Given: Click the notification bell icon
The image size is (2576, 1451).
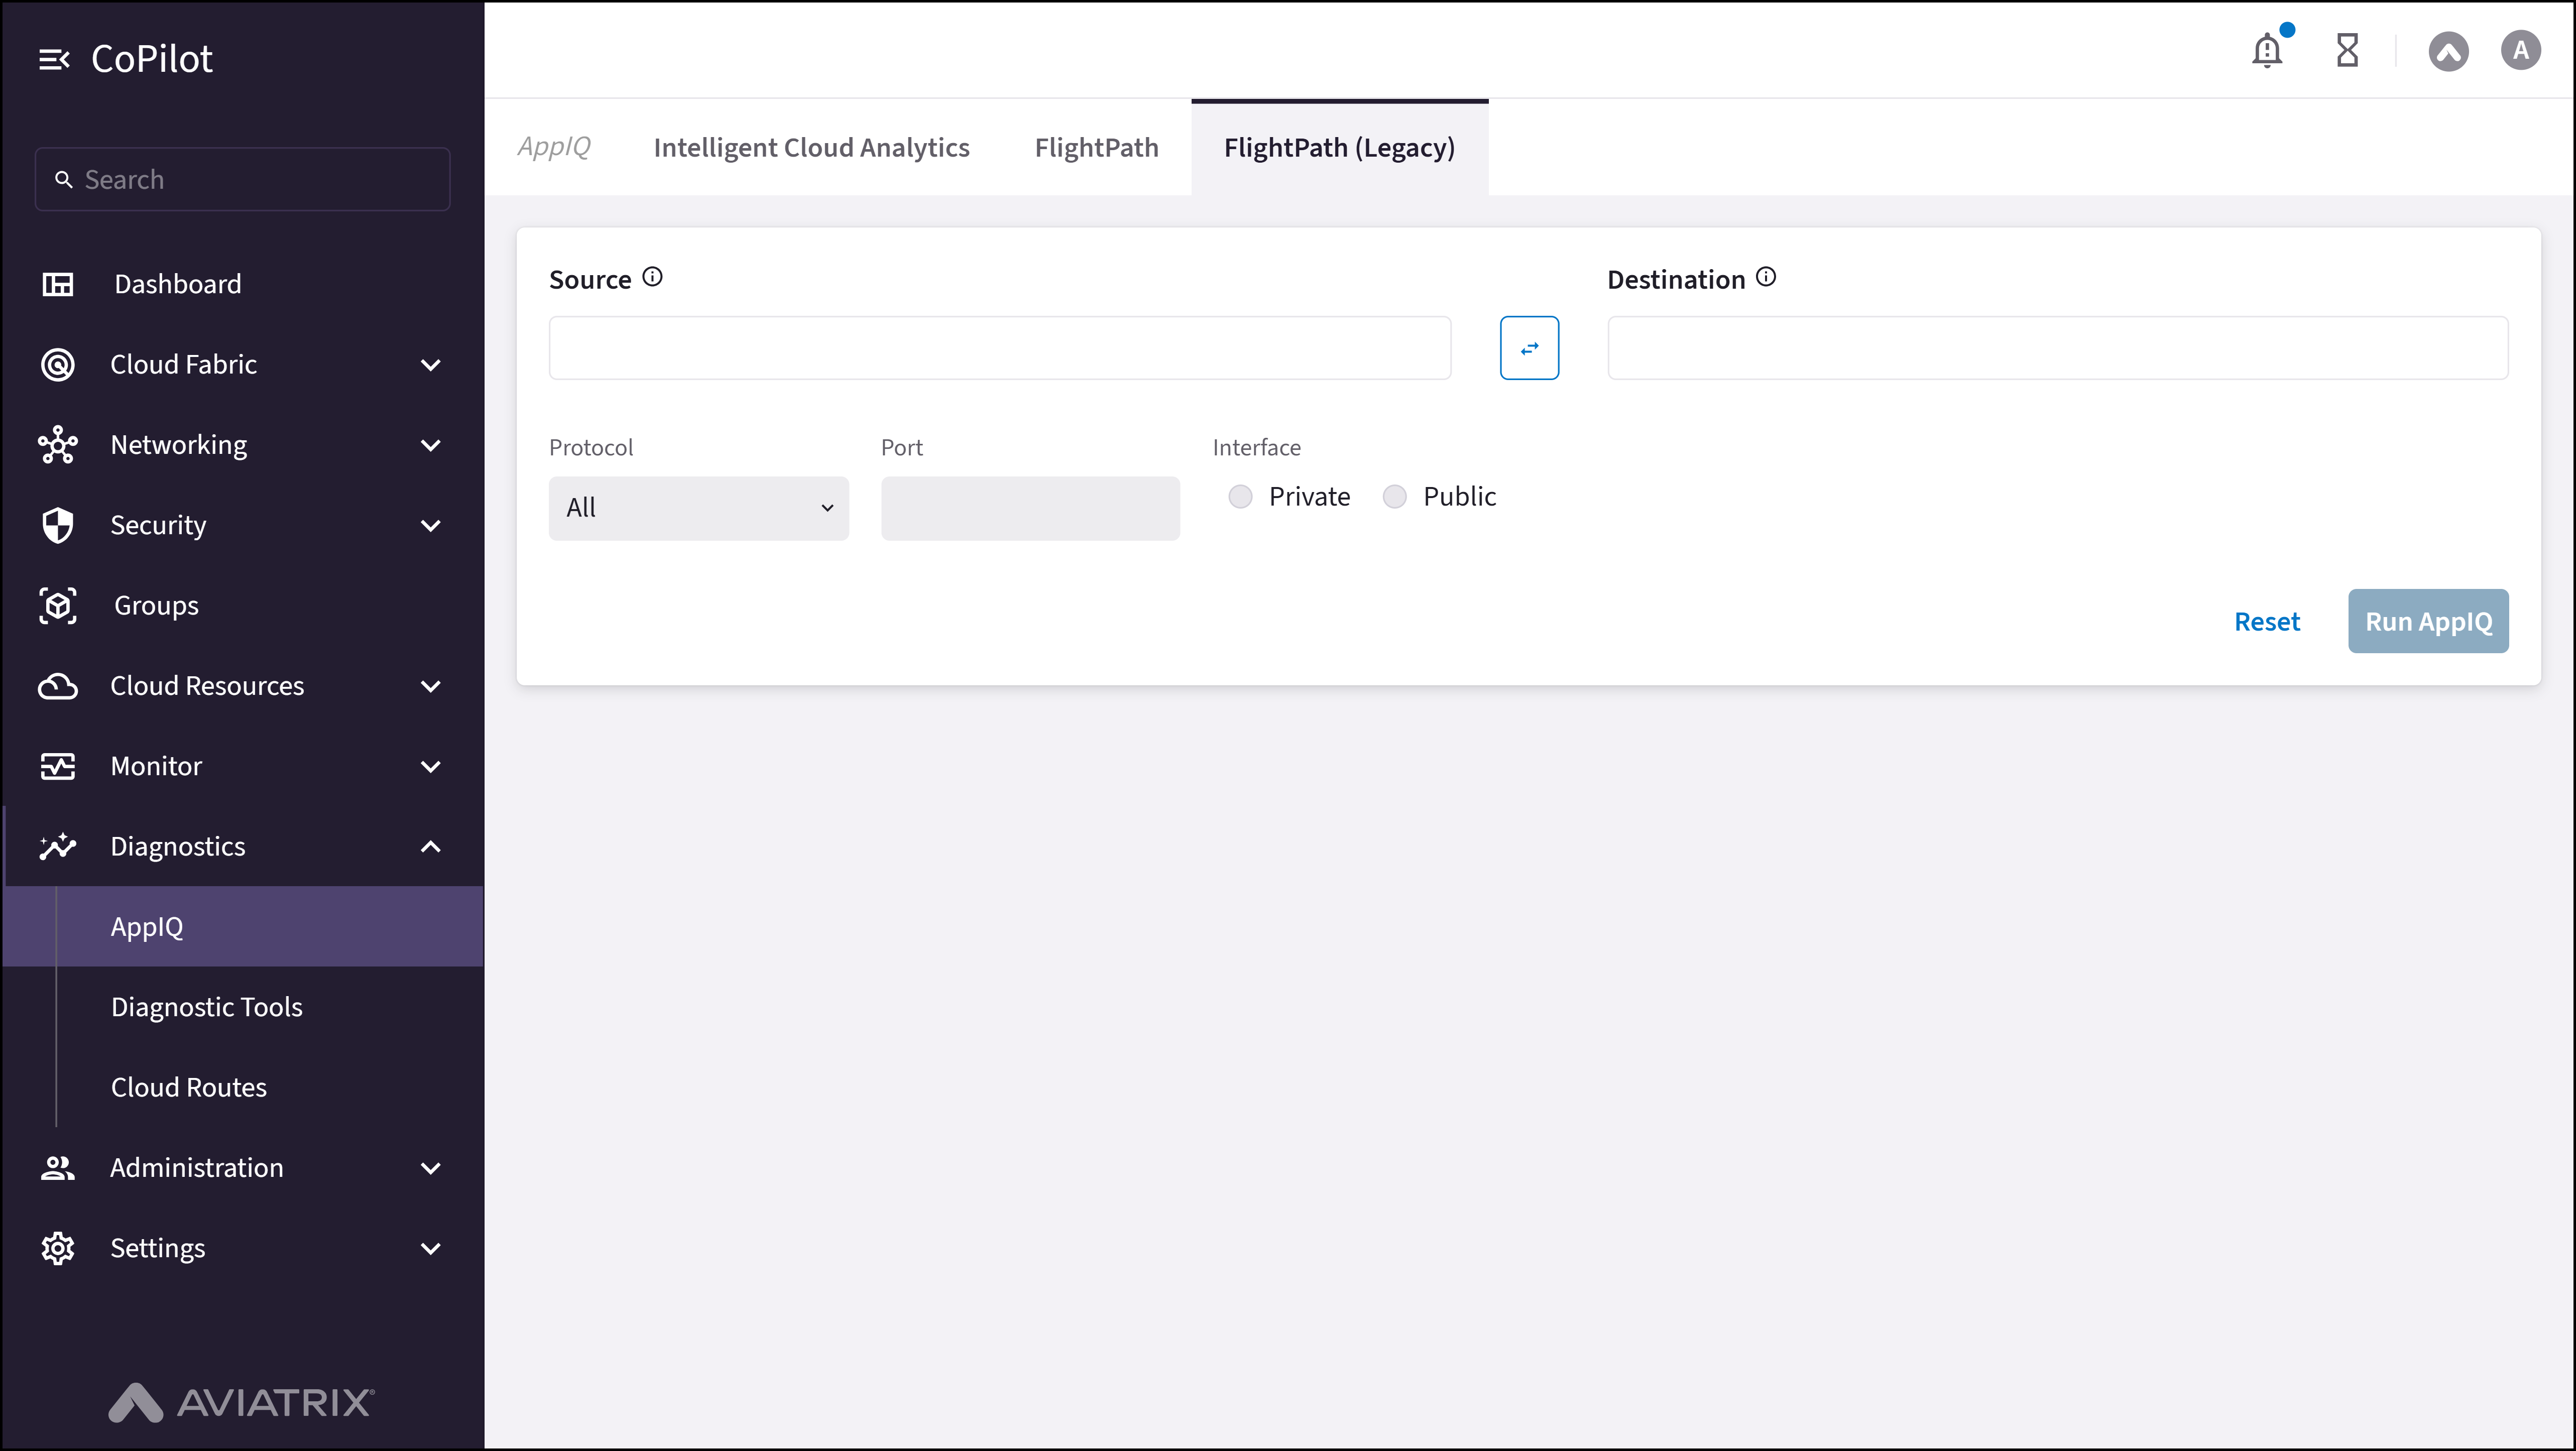Looking at the screenshot, I should 2267,50.
